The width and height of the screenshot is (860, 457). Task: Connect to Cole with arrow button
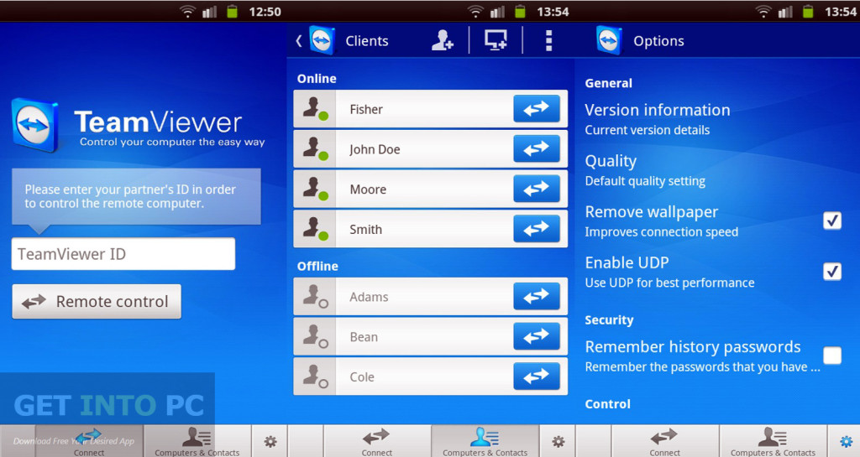click(537, 376)
